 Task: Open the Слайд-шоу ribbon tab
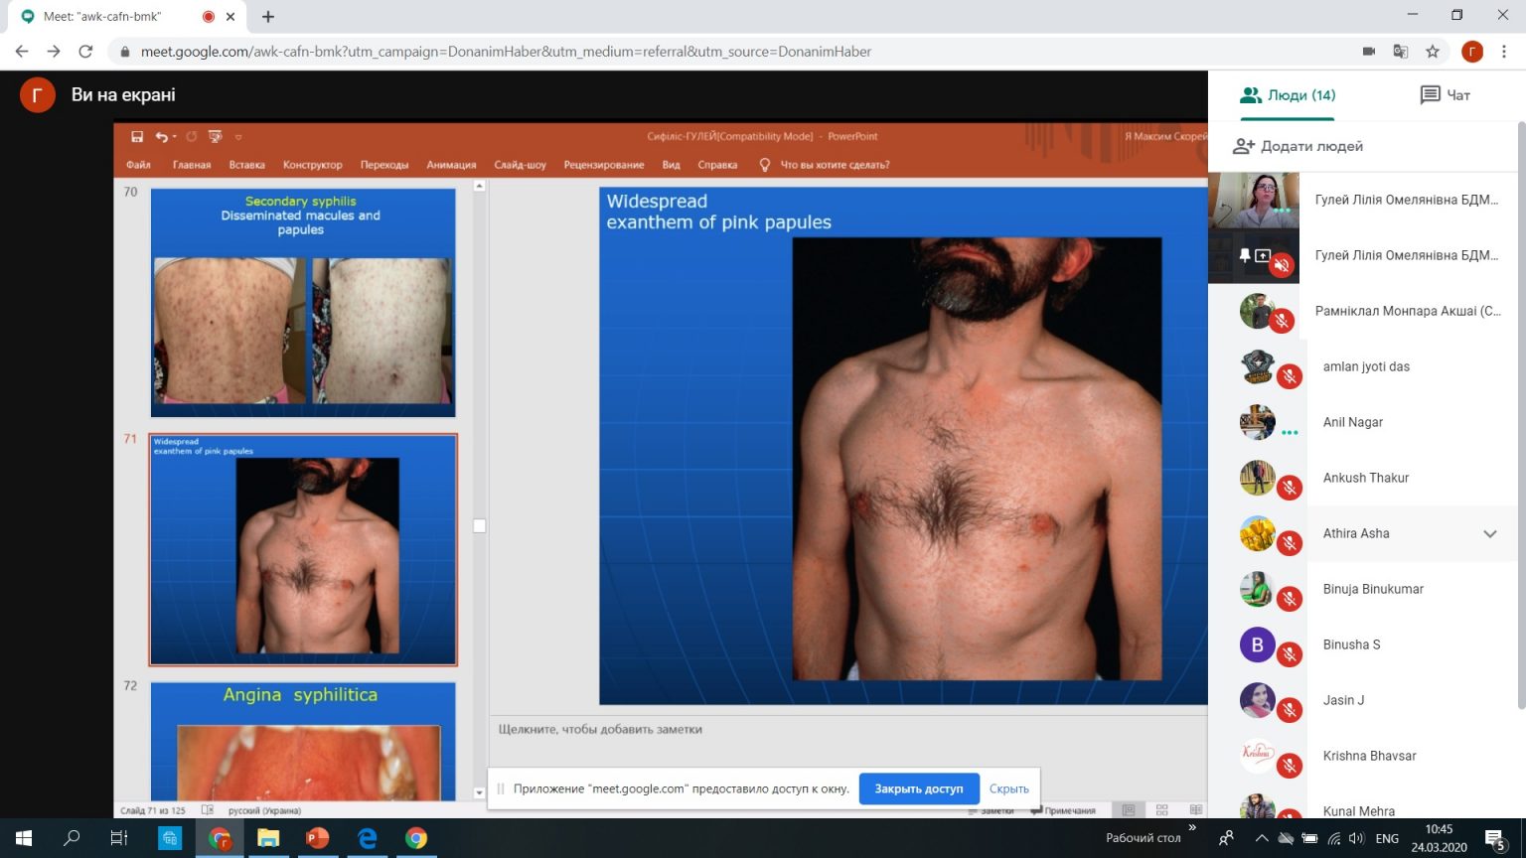pyautogui.click(x=520, y=165)
